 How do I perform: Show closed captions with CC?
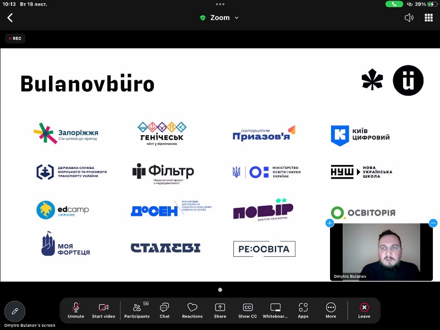248,310
